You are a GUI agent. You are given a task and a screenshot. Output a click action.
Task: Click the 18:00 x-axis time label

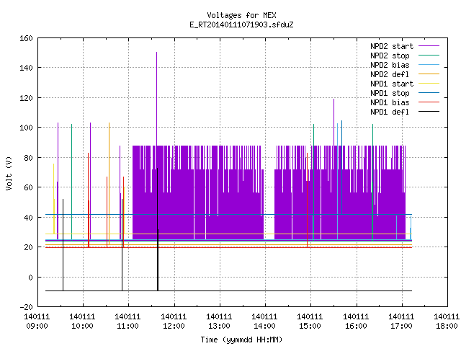pyautogui.click(x=447, y=327)
